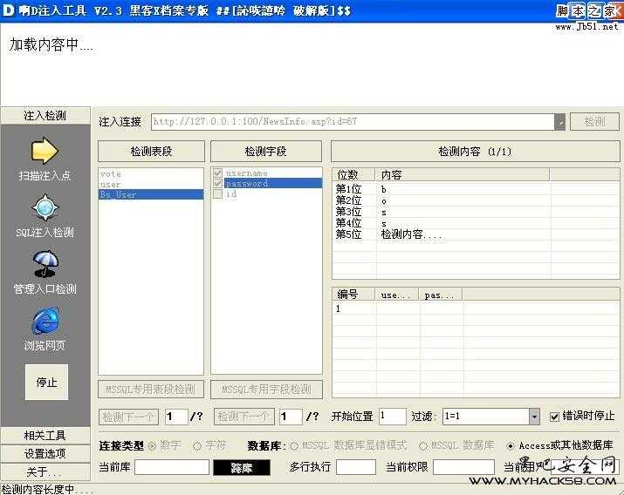Click the table counter input beside /?
This screenshot has width=624, height=495.
click(x=176, y=417)
